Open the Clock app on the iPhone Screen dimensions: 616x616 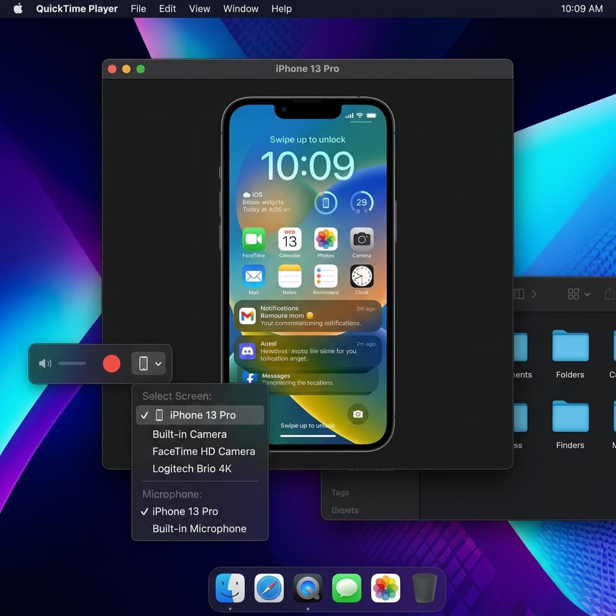click(362, 276)
